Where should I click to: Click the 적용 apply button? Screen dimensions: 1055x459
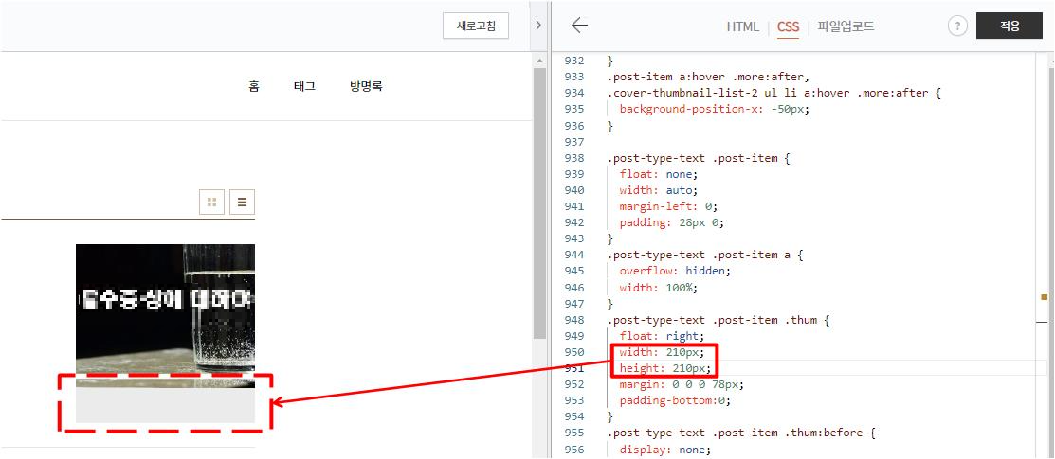(1010, 26)
